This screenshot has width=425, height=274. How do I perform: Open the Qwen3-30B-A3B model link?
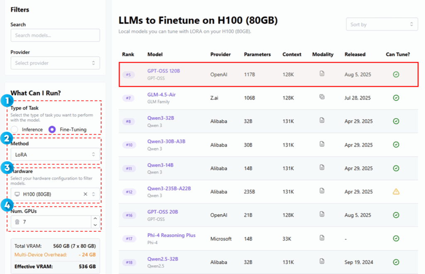(x=166, y=141)
